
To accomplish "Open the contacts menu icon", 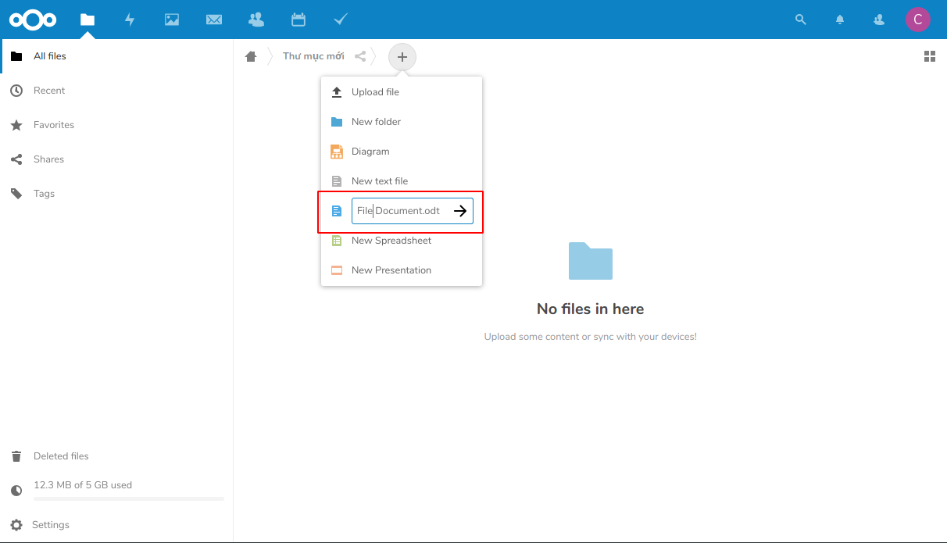I will pos(879,20).
